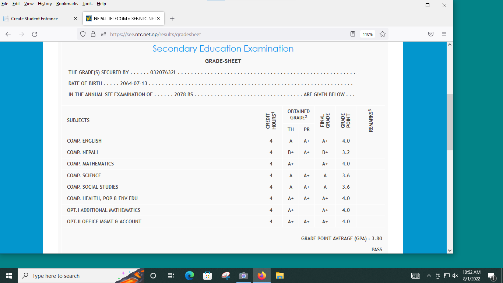The image size is (503, 283).
Task: Open File Explorer from the taskbar
Action: (280, 276)
